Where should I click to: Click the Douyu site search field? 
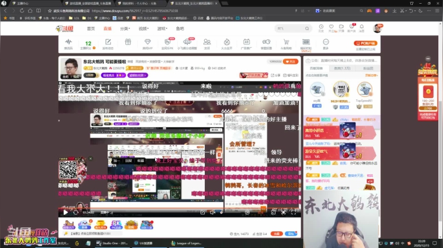(x=293, y=28)
